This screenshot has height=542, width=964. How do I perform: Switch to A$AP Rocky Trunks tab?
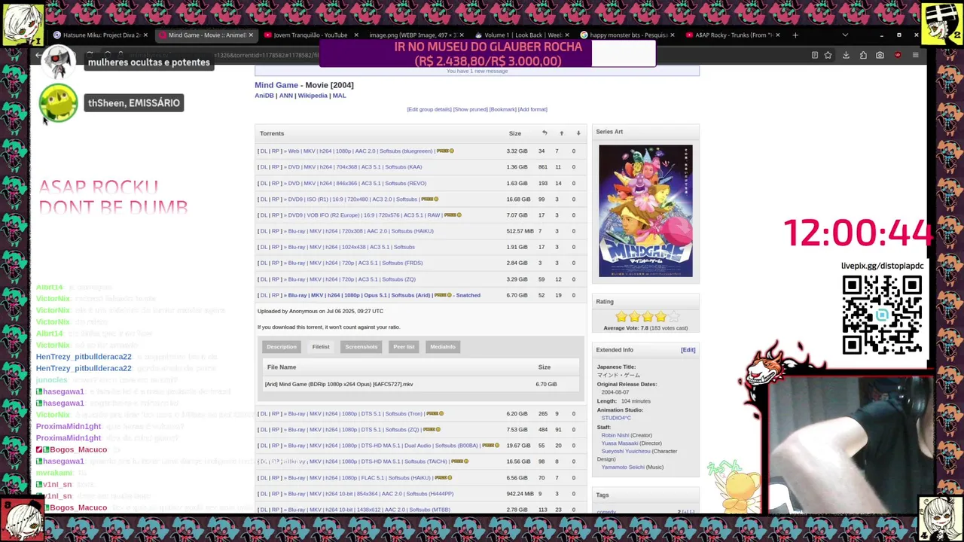pos(731,35)
